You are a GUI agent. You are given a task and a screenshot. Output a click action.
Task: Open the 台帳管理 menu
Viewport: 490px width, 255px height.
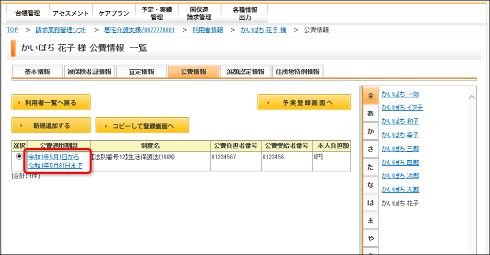point(28,13)
